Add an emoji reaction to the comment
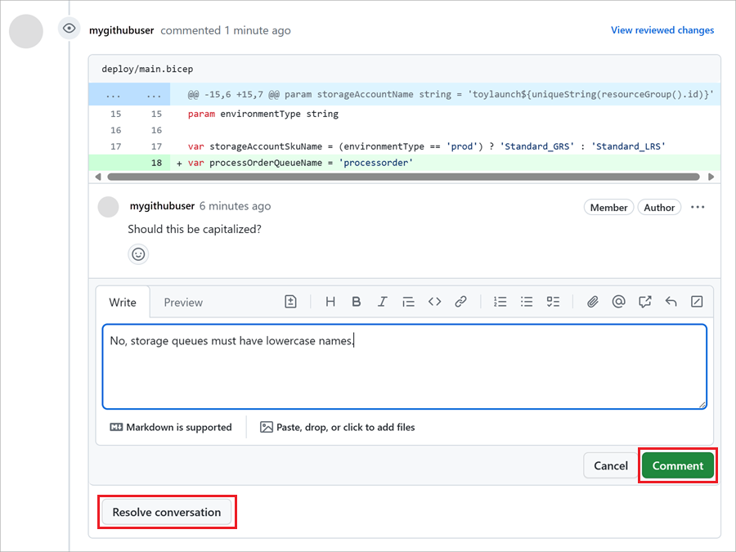 (x=138, y=254)
